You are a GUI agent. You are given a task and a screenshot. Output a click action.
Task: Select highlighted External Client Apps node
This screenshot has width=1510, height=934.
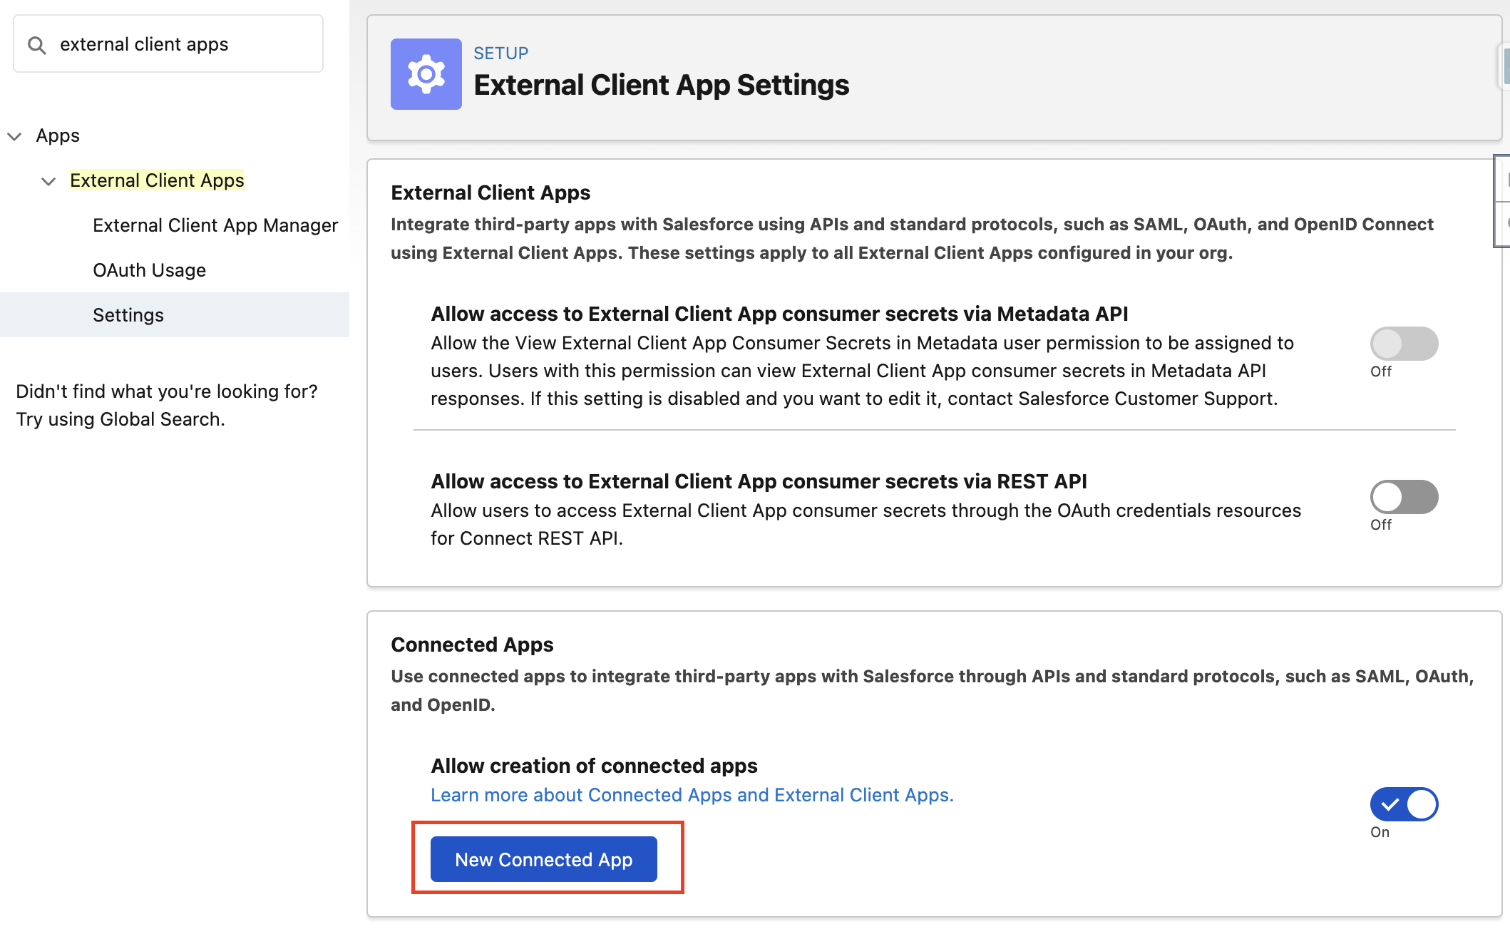[x=157, y=180]
